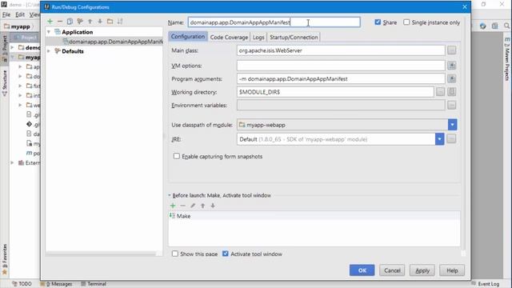Toggle Show this page checkbox
512x288 pixels.
point(175,254)
